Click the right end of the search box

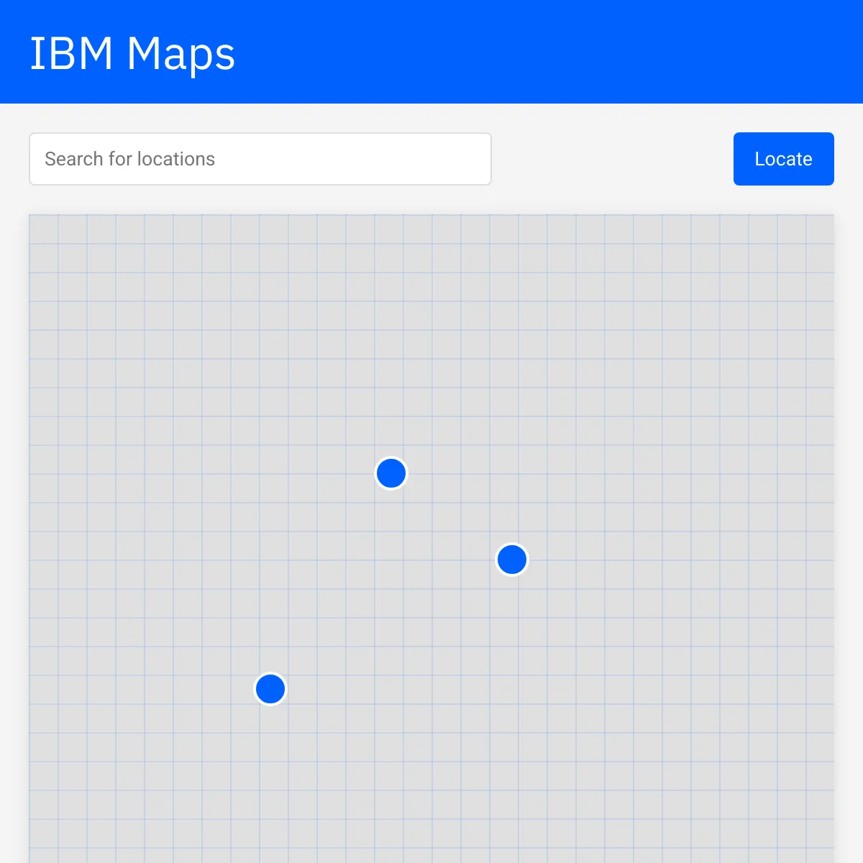[x=475, y=159]
